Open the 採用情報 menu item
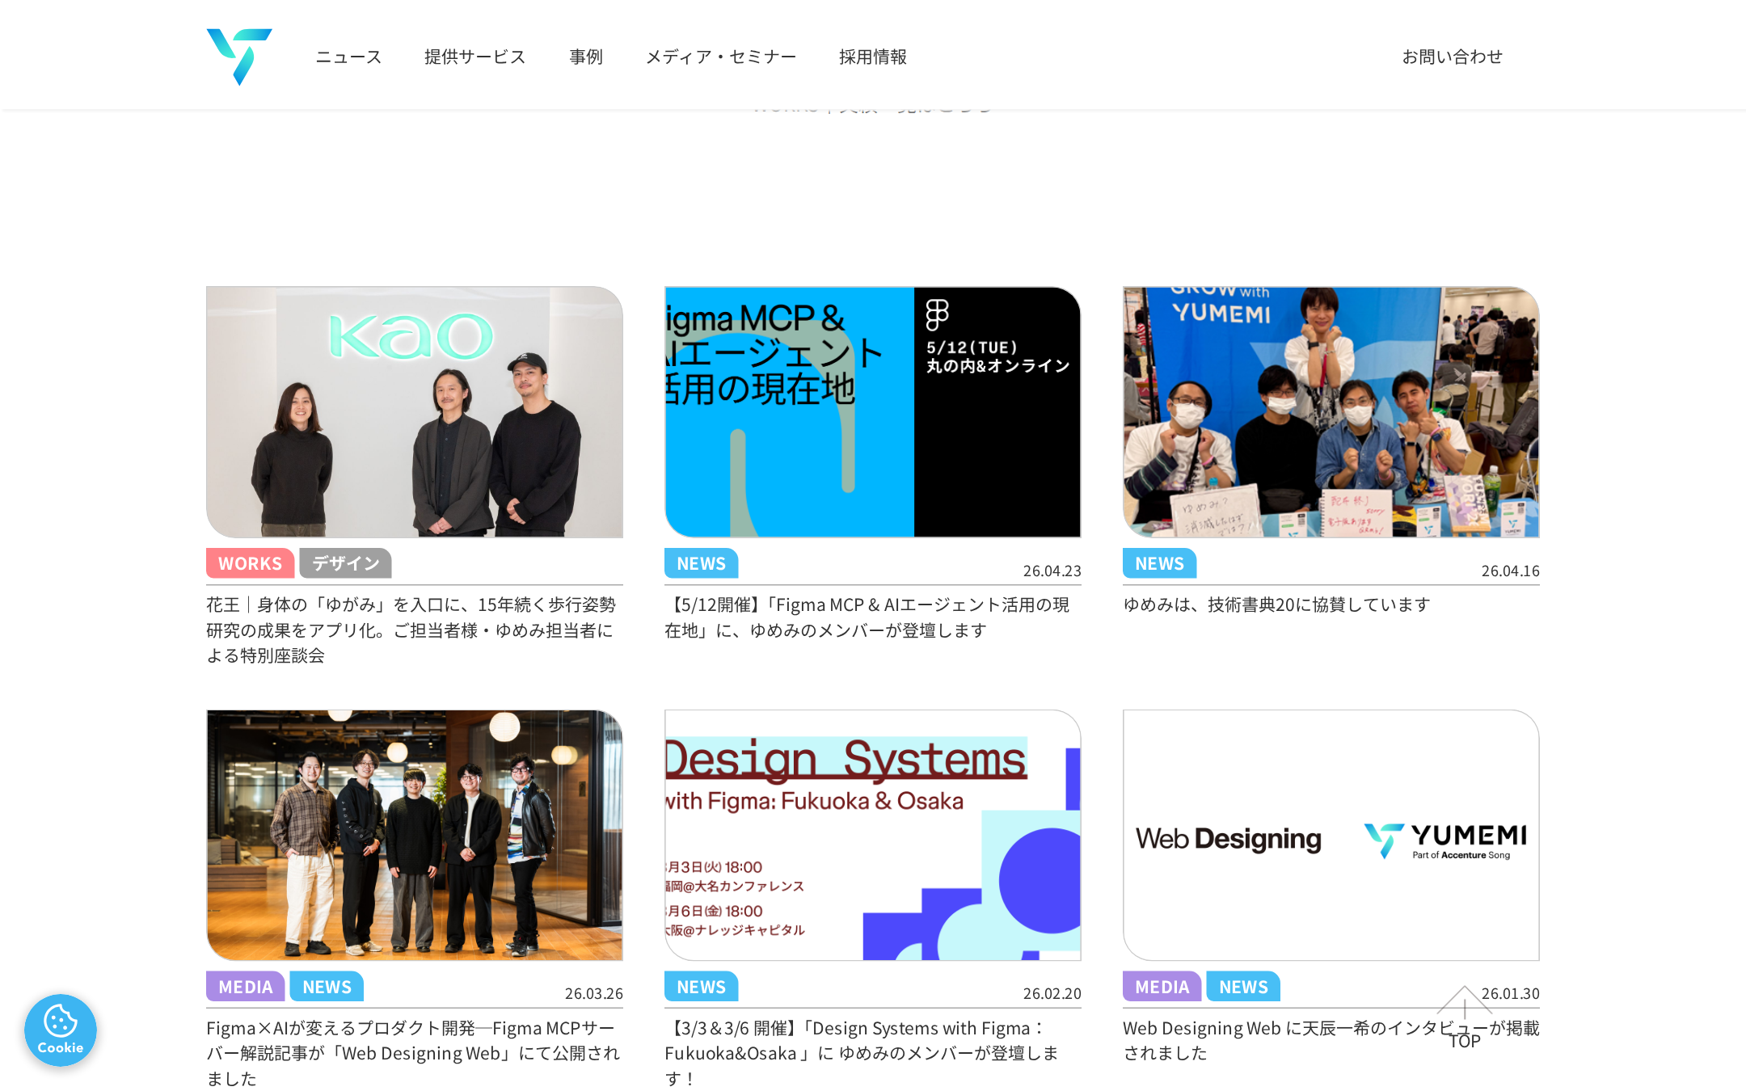Viewport: 1746px width, 1091px height. pyautogui.click(x=873, y=57)
